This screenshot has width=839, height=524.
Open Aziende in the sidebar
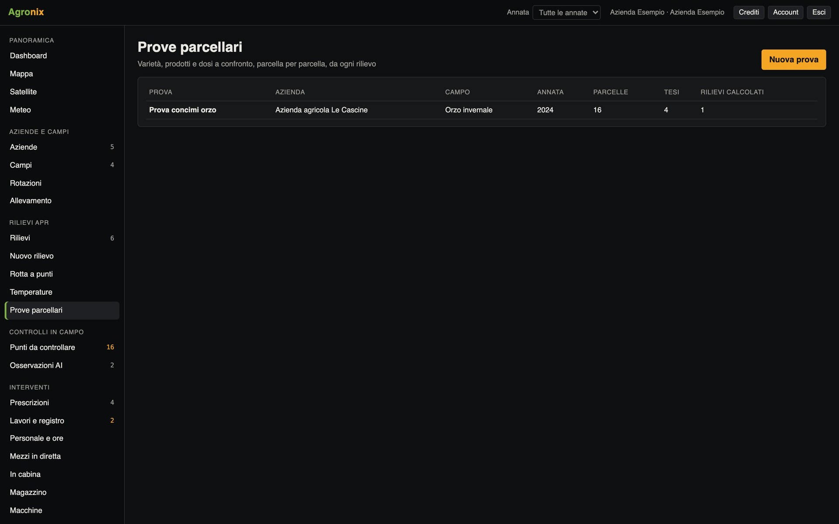(x=62, y=147)
